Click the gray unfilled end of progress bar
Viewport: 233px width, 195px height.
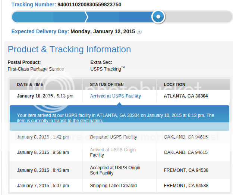[201, 17]
